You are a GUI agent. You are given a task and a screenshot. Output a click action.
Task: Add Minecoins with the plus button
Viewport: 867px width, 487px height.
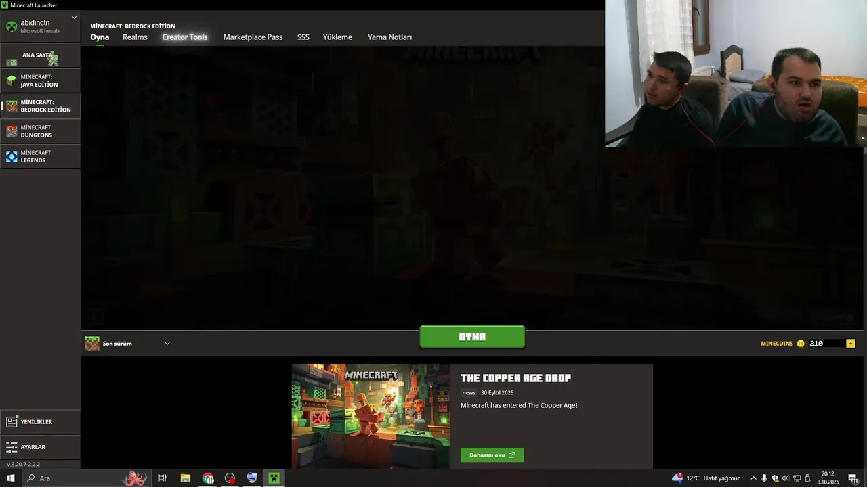(851, 344)
